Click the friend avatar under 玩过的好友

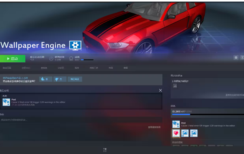click(175, 86)
